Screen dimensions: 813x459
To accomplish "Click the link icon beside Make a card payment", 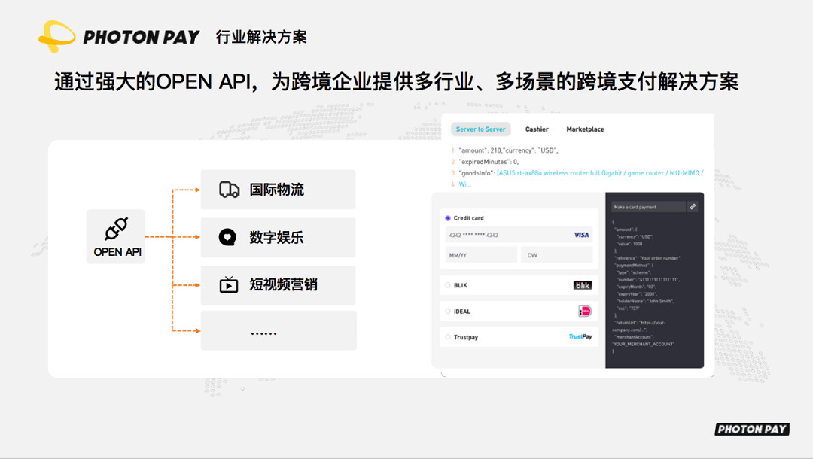I will [x=691, y=206].
